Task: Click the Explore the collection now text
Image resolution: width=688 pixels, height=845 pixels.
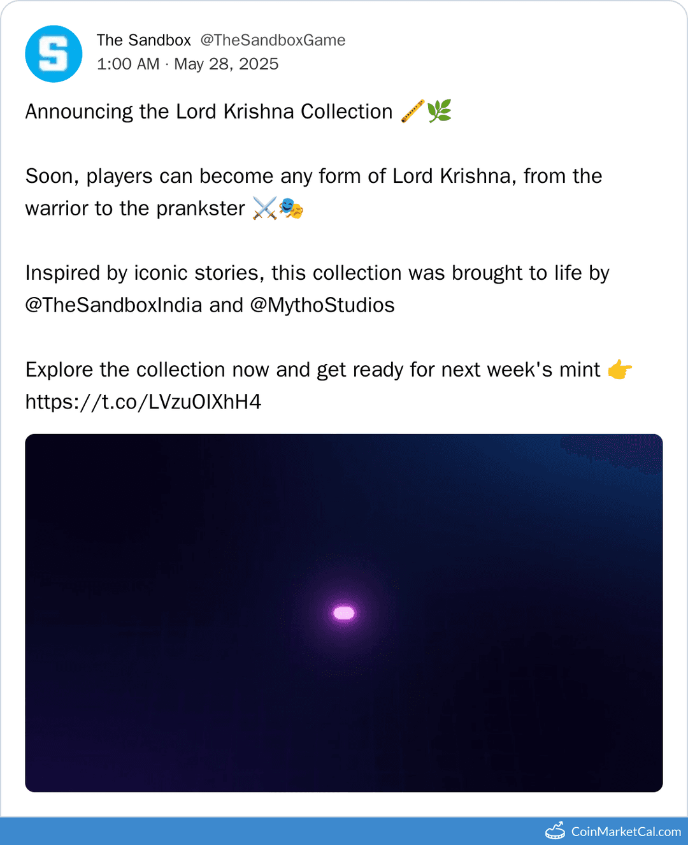Action: click(312, 370)
